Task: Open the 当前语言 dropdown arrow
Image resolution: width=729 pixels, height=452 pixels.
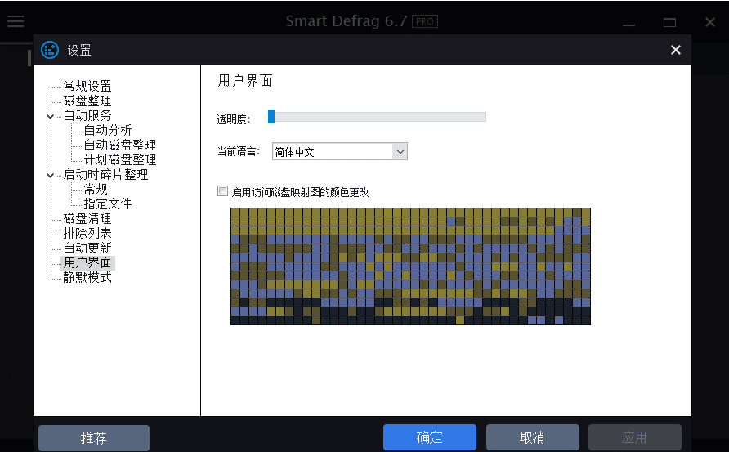Action: pos(400,151)
